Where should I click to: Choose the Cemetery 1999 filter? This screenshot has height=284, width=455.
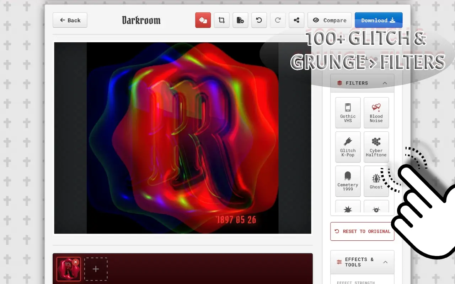(x=348, y=181)
